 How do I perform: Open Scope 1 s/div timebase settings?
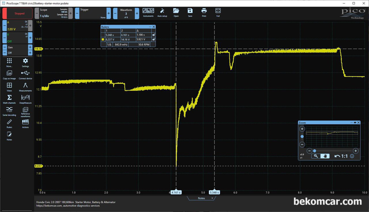click(x=54, y=13)
